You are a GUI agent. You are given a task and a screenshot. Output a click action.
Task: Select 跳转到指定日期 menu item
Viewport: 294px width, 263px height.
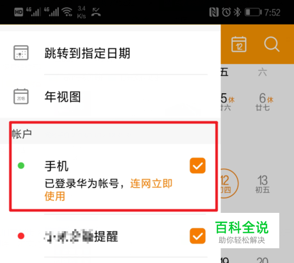tap(111, 53)
